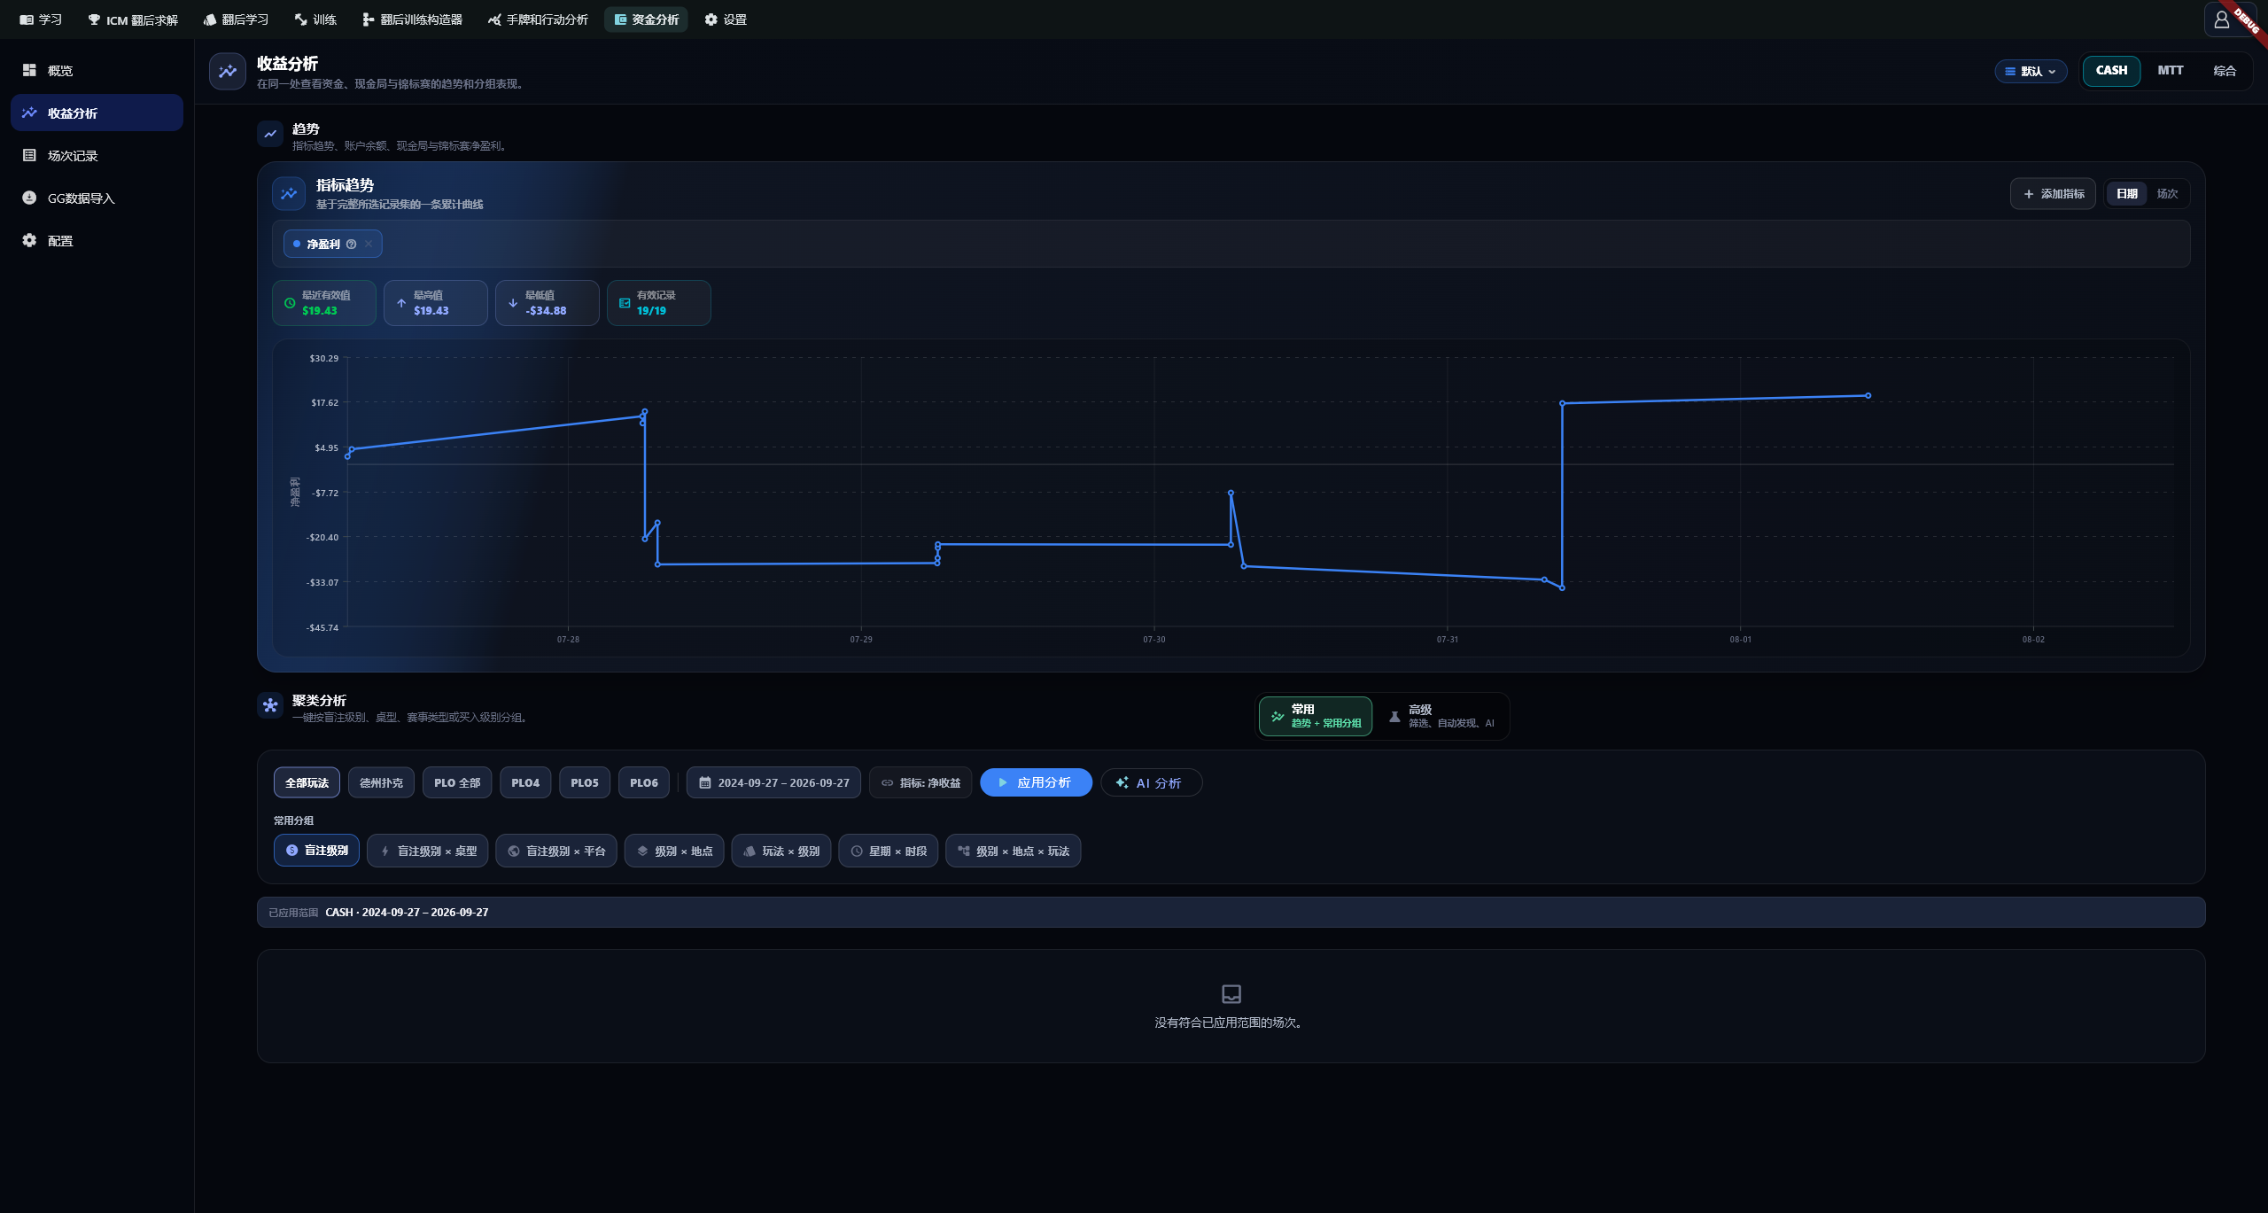Click the empty inbox icon
2268x1213 pixels.
tap(1231, 994)
